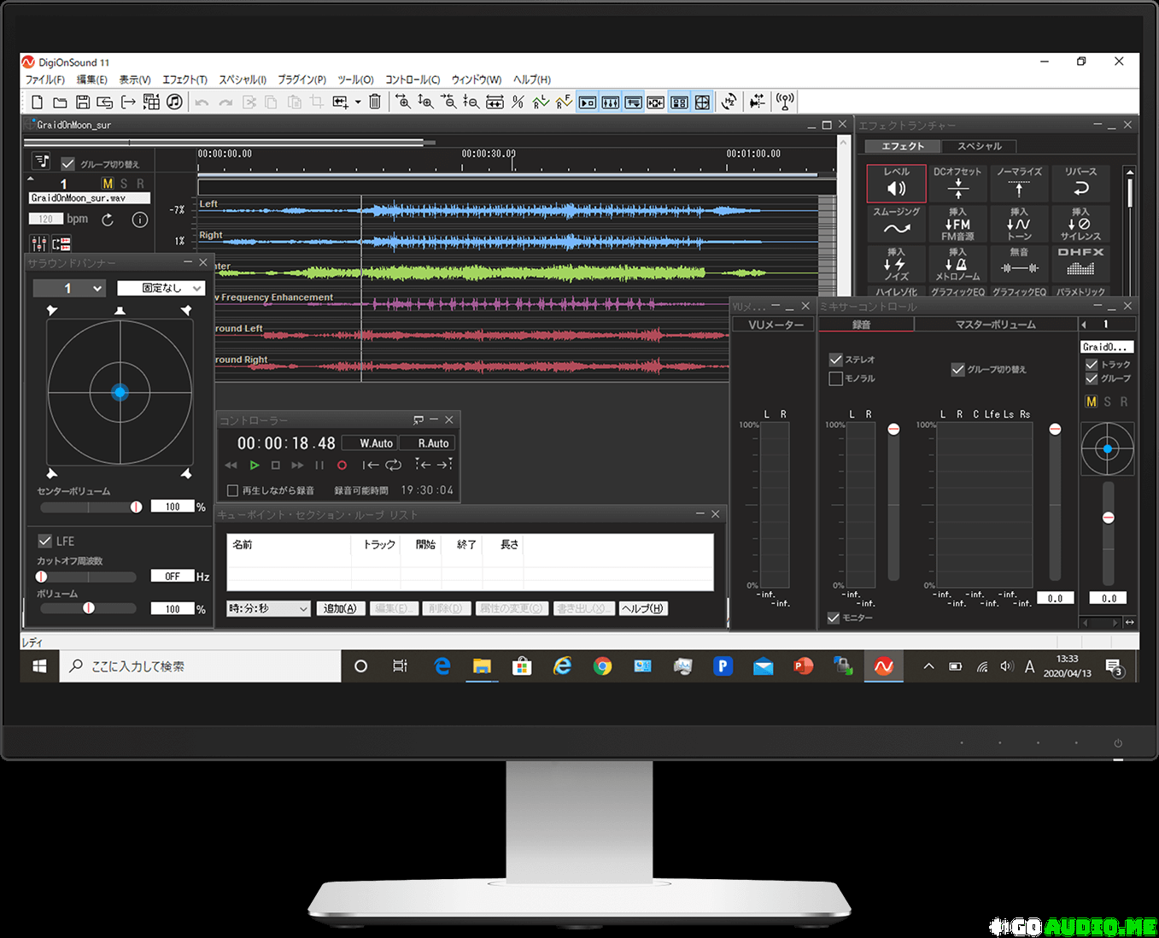
Task: Click the 追加(A) button
Action: point(340,608)
